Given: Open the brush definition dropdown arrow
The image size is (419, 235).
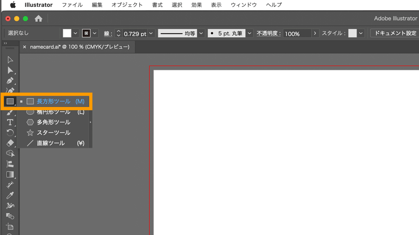Looking at the screenshot, I should (x=250, y=34).
